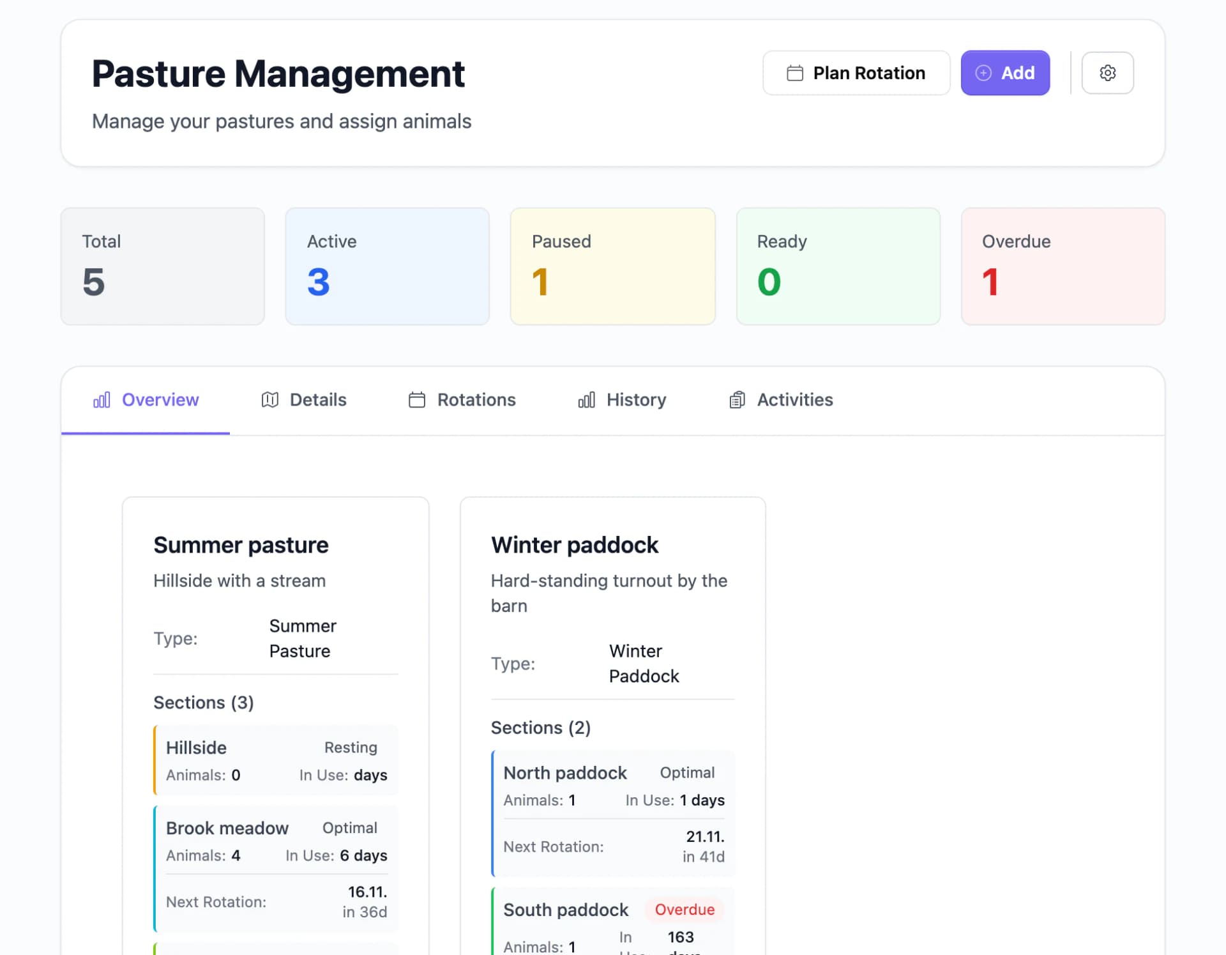Click the calendar icon in Plan Rotation

[794, 73]
